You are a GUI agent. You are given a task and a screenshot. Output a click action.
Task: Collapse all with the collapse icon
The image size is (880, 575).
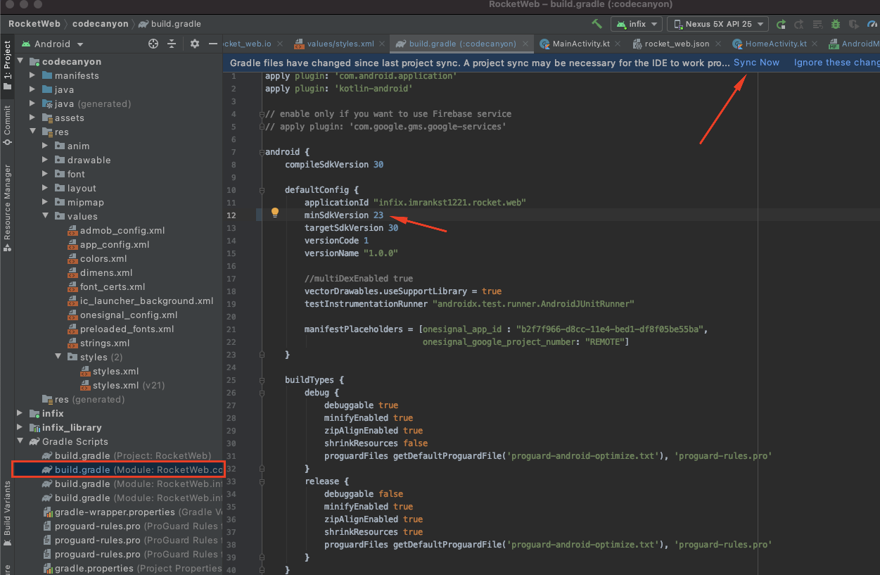(171, 44)
